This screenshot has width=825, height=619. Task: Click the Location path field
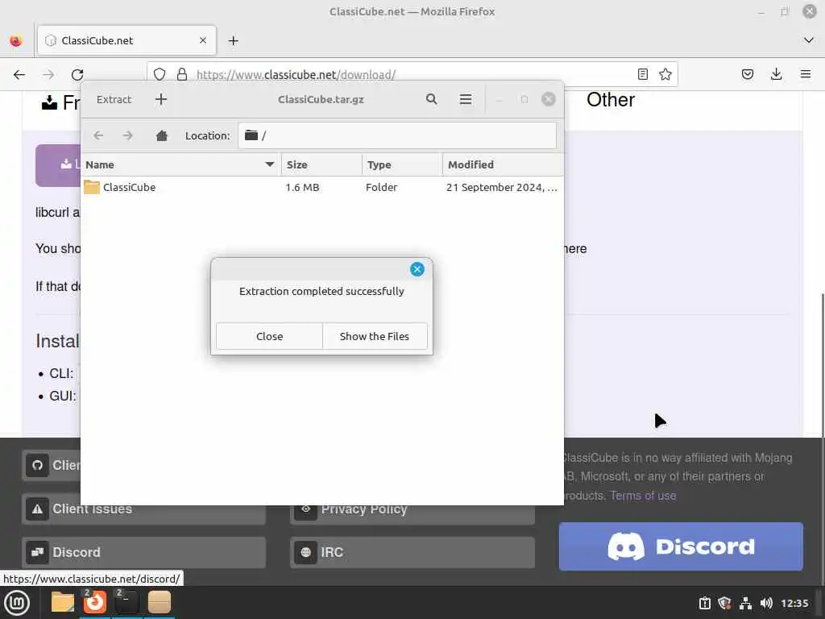click(x=397, y=135)
